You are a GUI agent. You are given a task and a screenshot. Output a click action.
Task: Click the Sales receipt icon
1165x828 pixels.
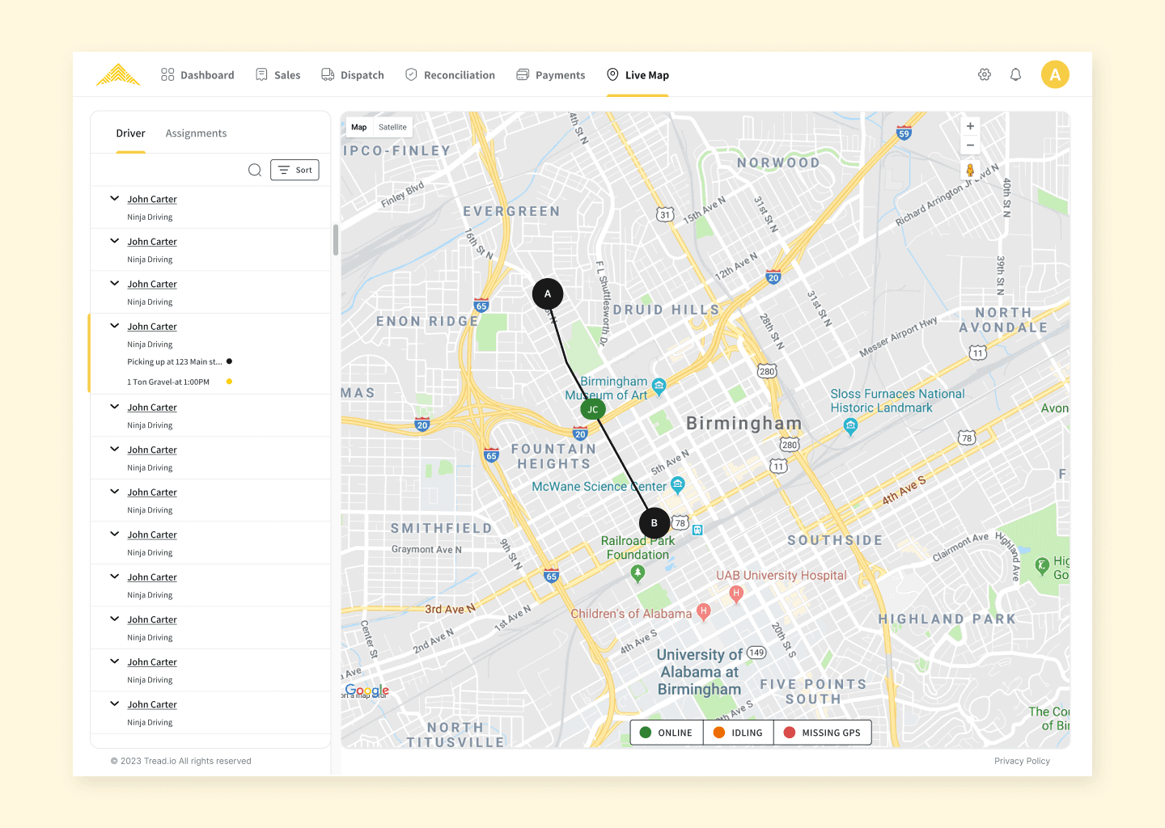pyautogui.click(x=261, y=74)
